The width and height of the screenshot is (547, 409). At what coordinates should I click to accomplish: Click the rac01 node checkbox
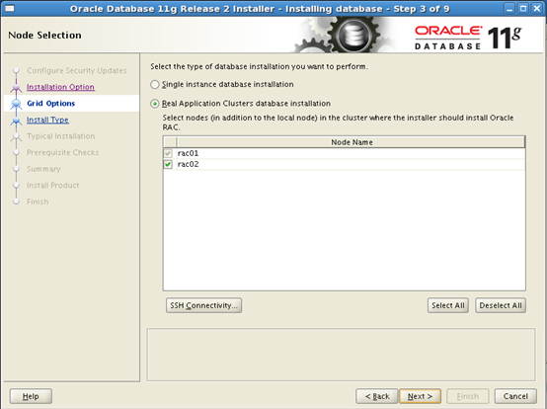tap(168, 153)
